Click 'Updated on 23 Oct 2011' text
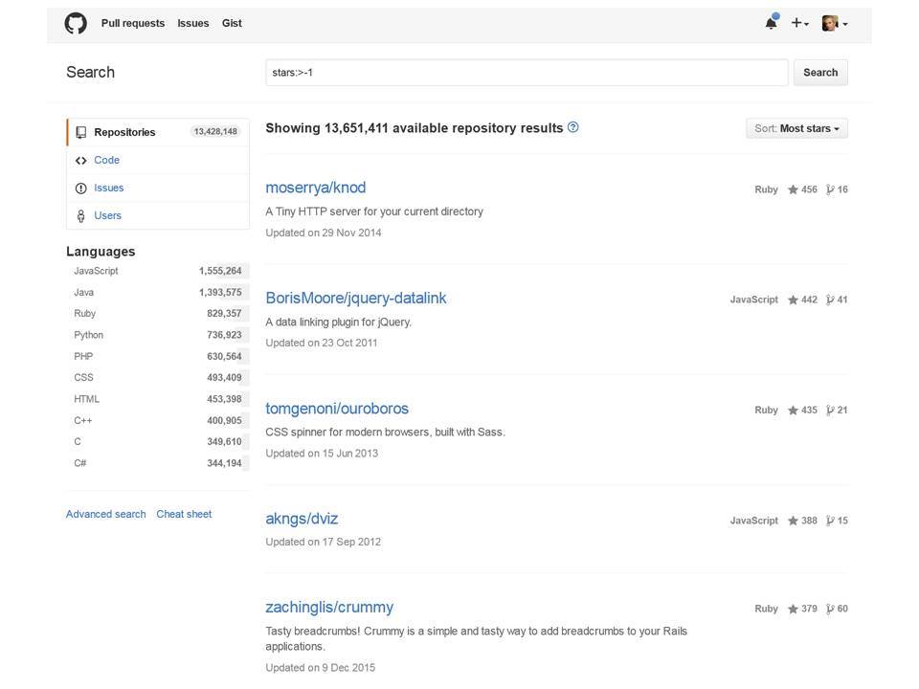Screen dimensions: 919x689 (x=322, y=343)
